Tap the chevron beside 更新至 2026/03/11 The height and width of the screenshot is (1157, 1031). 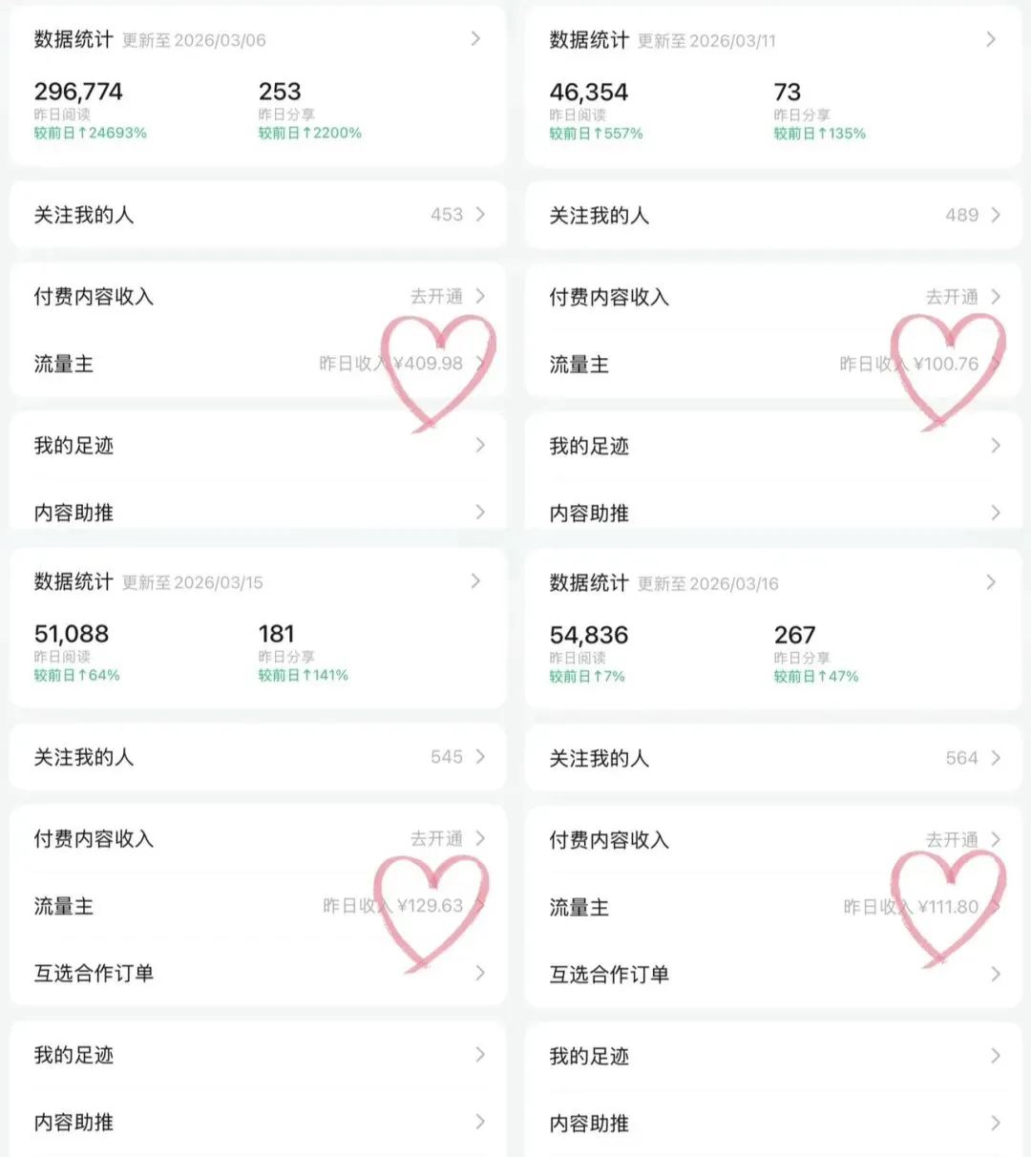pos(991,39)
